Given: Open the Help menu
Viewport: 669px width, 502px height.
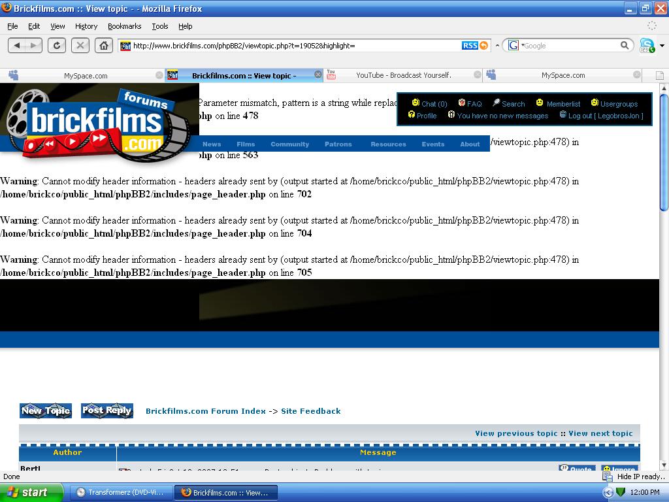Looking at the screenshot, I should (185, 26).
